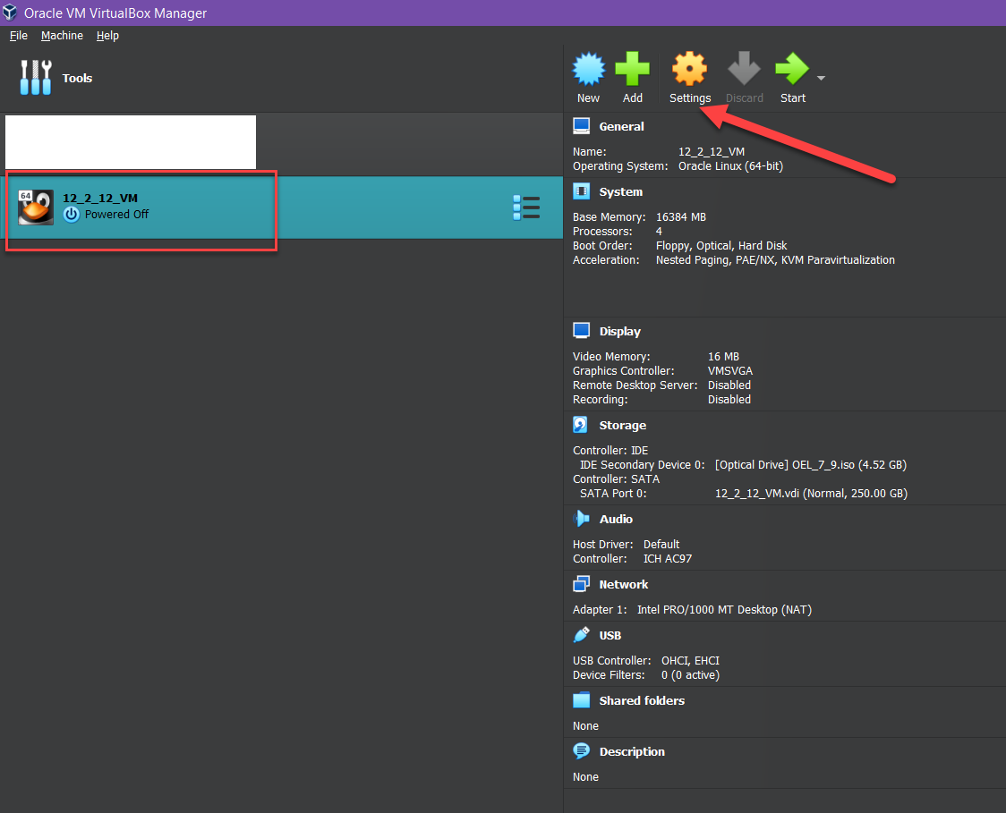Screen dimensions: 1006x813
Task: Click the Tools wrench and screwdriver icon
Action: tap(36, 78)
